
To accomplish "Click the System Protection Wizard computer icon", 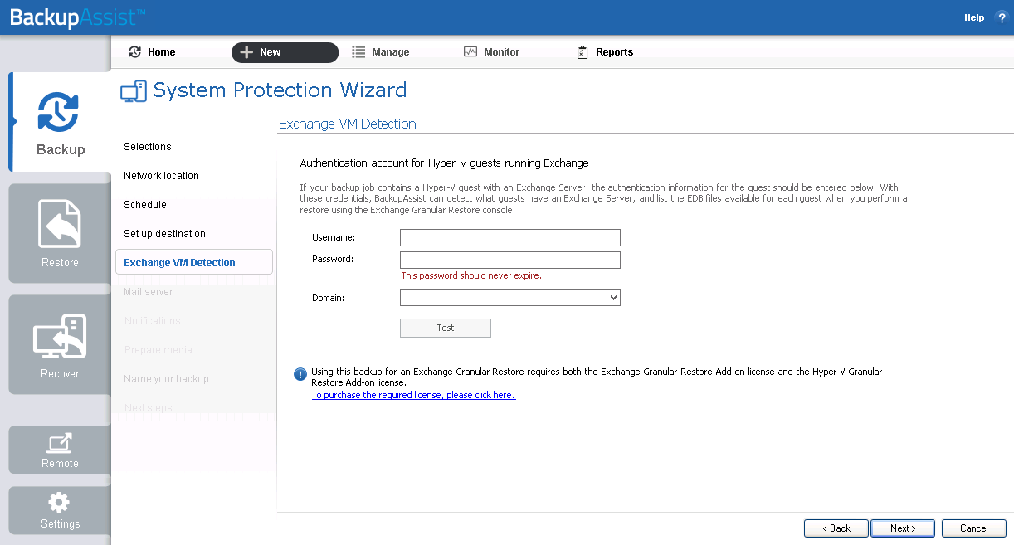I will [x=134, y=90].
